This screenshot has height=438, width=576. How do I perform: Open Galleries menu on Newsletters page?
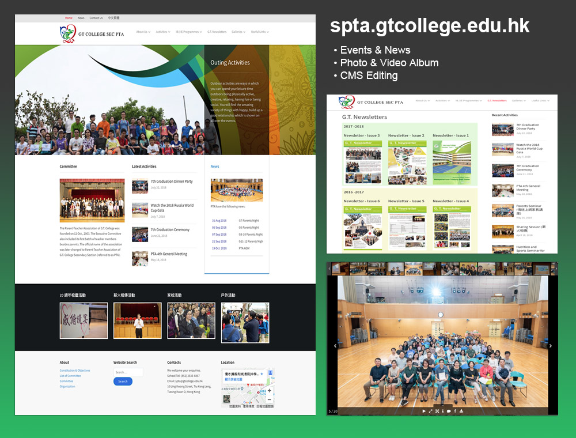click(x=519, y=101)
